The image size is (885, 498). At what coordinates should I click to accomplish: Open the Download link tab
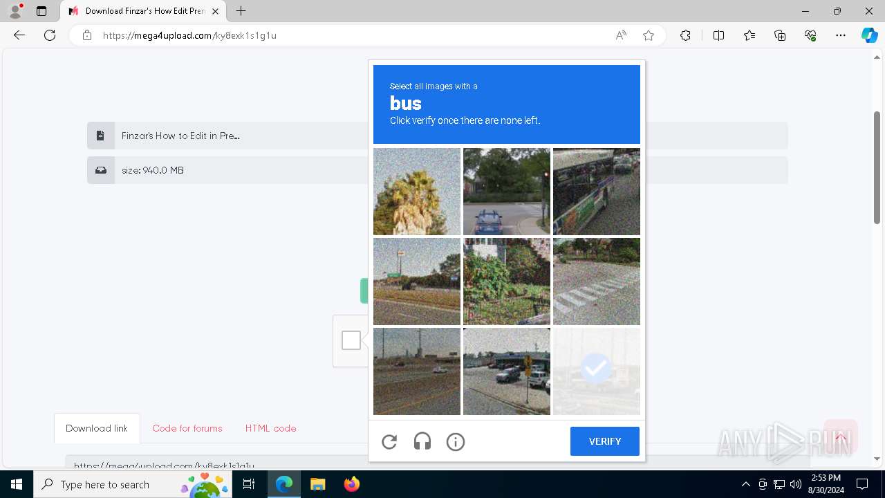click(x=97, y=428)
